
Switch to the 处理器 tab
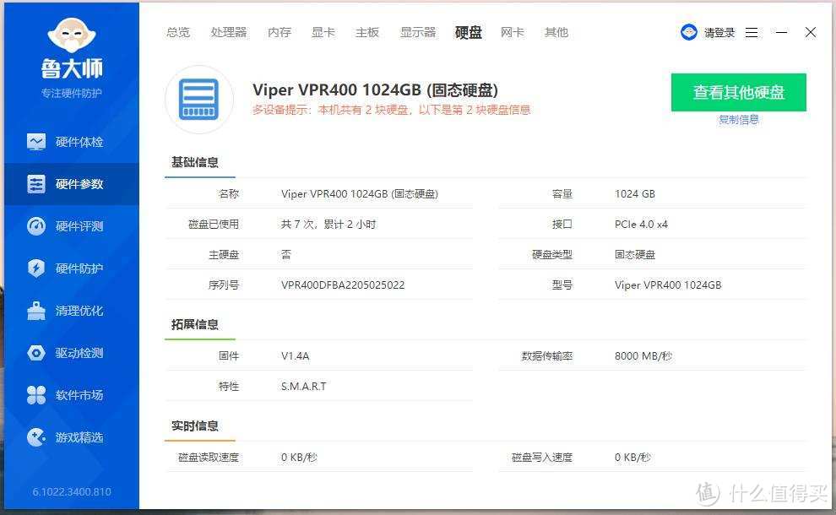(x=229, y=33)
